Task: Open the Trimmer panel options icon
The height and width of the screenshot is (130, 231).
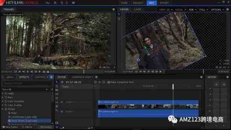Action: [x=114, y=9]
